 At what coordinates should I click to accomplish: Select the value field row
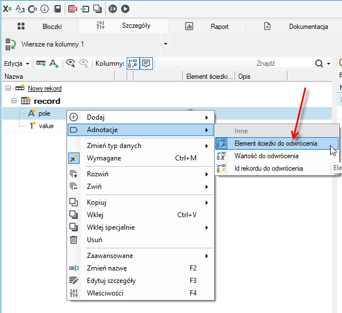pyautogui.click(x=46, y=126)
